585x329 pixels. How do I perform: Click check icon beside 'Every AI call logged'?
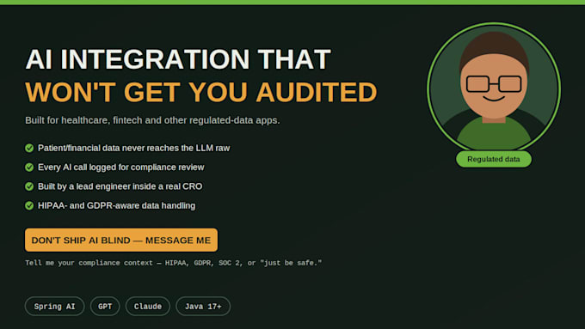[29, 168]
